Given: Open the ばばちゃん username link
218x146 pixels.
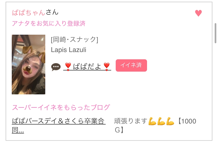Looking at the screenshot, I should pos(28,12).
